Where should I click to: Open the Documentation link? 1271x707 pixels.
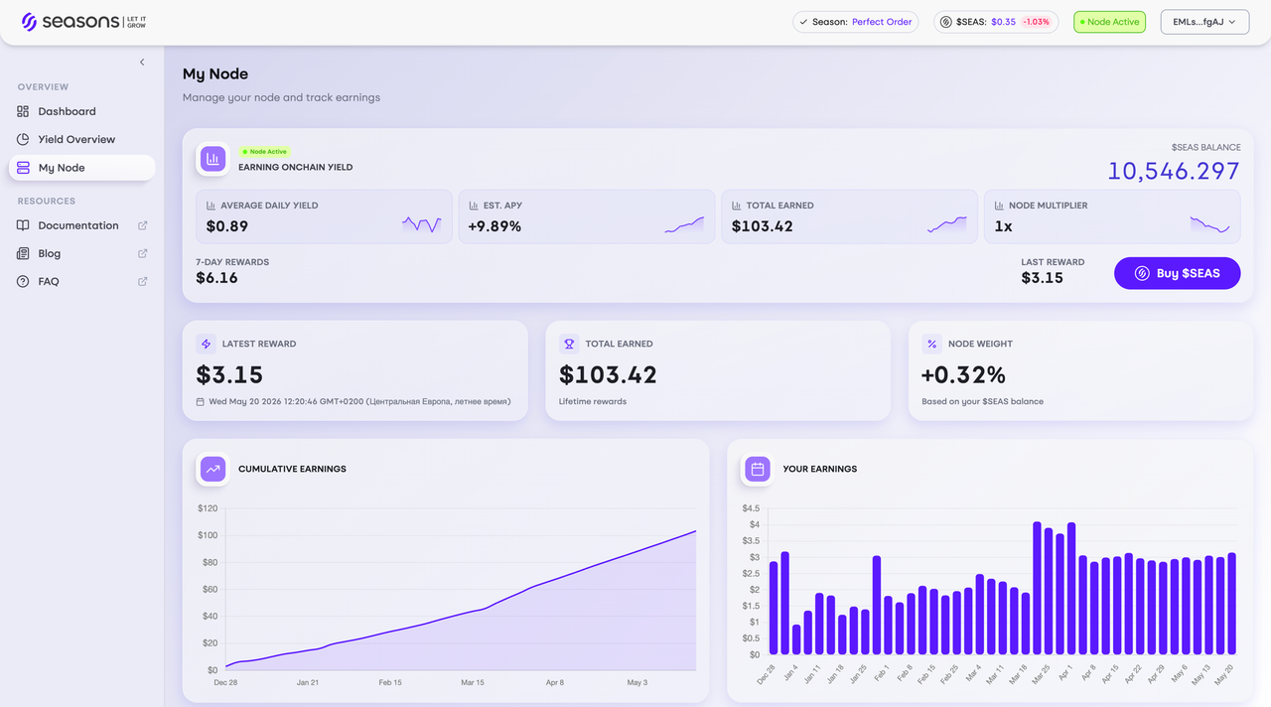point(81,225)
